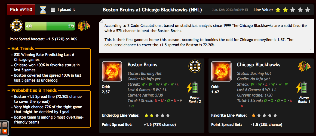This screenshot has width=316, height=136.
Task: Click the orange Favorite Line Value star
Action: coord(253,115)
